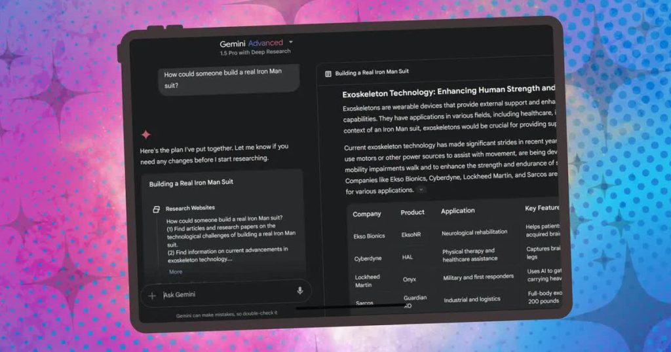Click the Research Websites icon

click(x=157, y=209)
